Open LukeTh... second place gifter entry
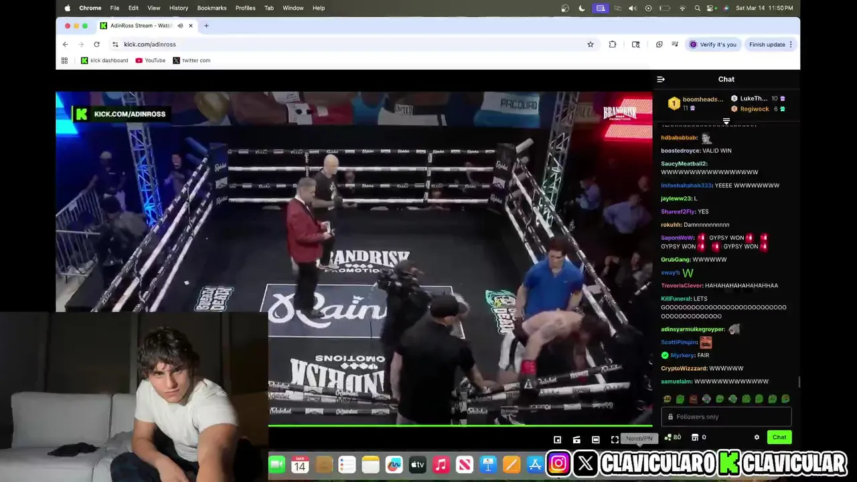Viewport: 857px width, 482px height. [757, 98]
